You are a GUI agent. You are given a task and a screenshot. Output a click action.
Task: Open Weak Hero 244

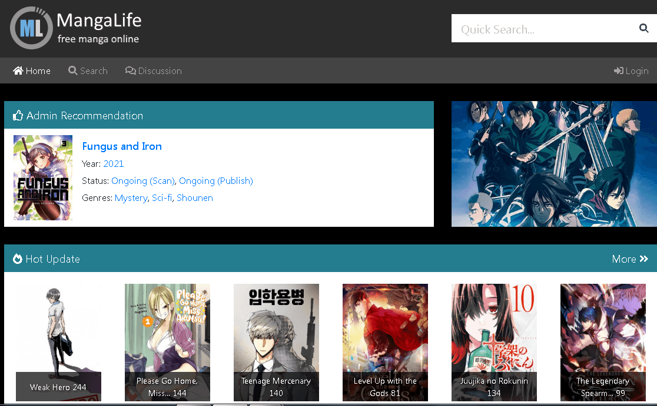[58, 343]
